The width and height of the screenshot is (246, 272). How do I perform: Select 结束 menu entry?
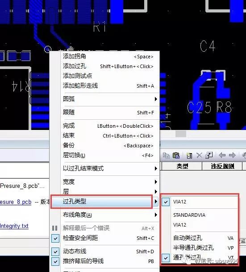coord(110,135)
